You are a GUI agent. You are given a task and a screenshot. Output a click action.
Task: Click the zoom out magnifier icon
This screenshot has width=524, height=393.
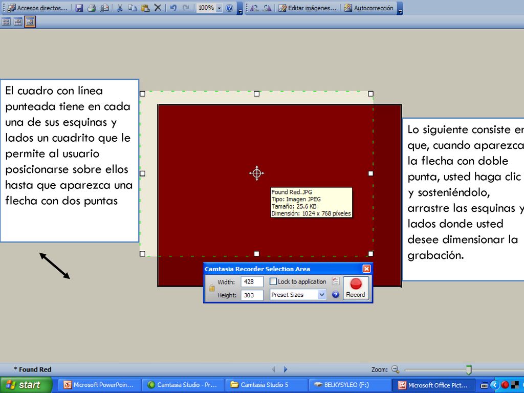[x=396, y=369]
